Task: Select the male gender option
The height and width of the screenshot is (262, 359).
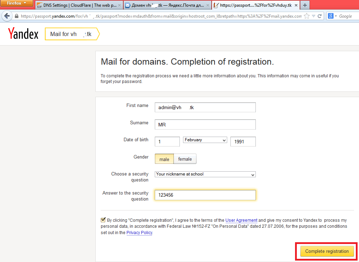Action: pos(164,159)
